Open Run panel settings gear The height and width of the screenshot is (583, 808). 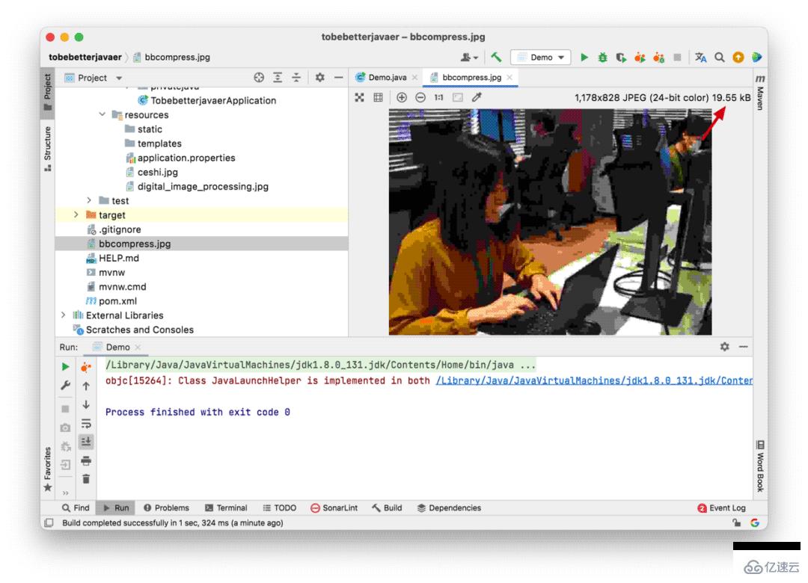tap(724, 347)
